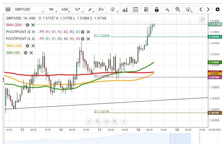Image resolution: width=223 pixels, height=146 pixels.
Task: Zoom in using the chart magnifier plus
Action: [115, 122]
